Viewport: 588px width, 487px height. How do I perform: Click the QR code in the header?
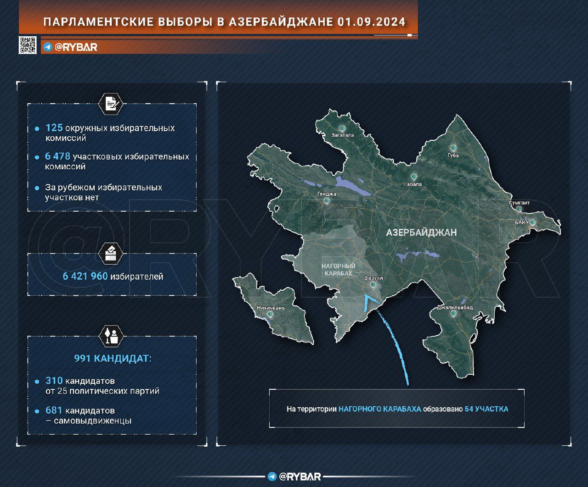coord(28,45)
